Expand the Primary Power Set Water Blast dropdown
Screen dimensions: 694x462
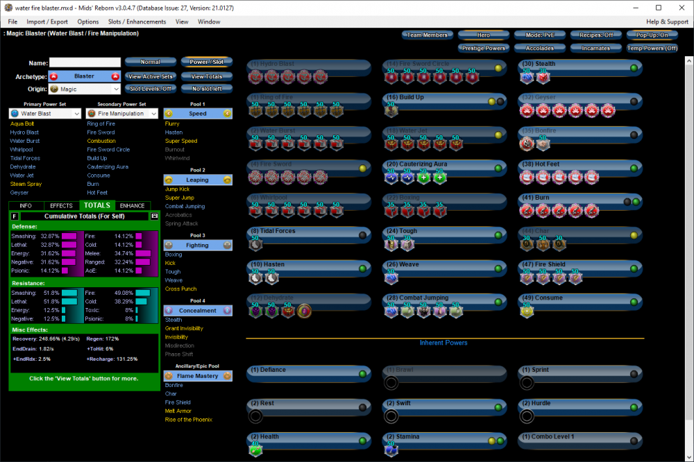(x=44, y=113)
